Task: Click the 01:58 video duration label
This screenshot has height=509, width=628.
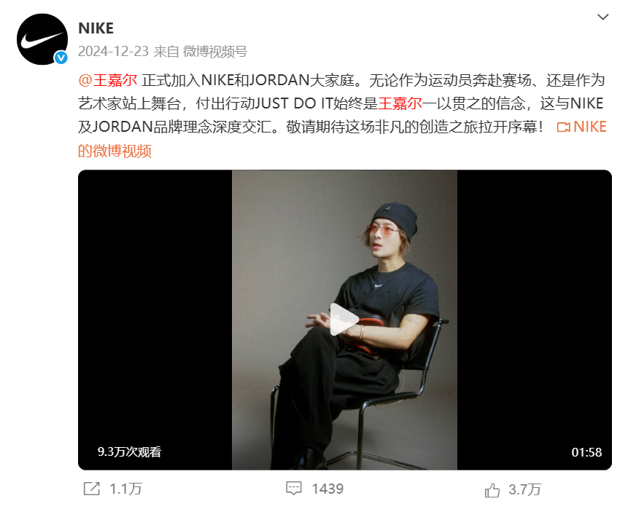Action: 586,452
